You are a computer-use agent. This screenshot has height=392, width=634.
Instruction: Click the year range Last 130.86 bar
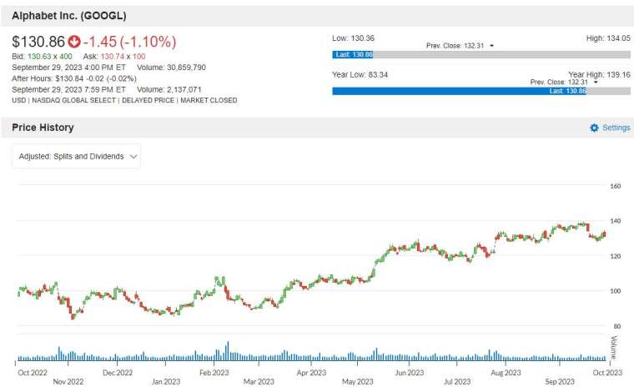coord(460,91)
